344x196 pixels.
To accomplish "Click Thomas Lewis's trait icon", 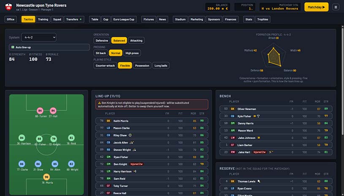I will (259, 181).
